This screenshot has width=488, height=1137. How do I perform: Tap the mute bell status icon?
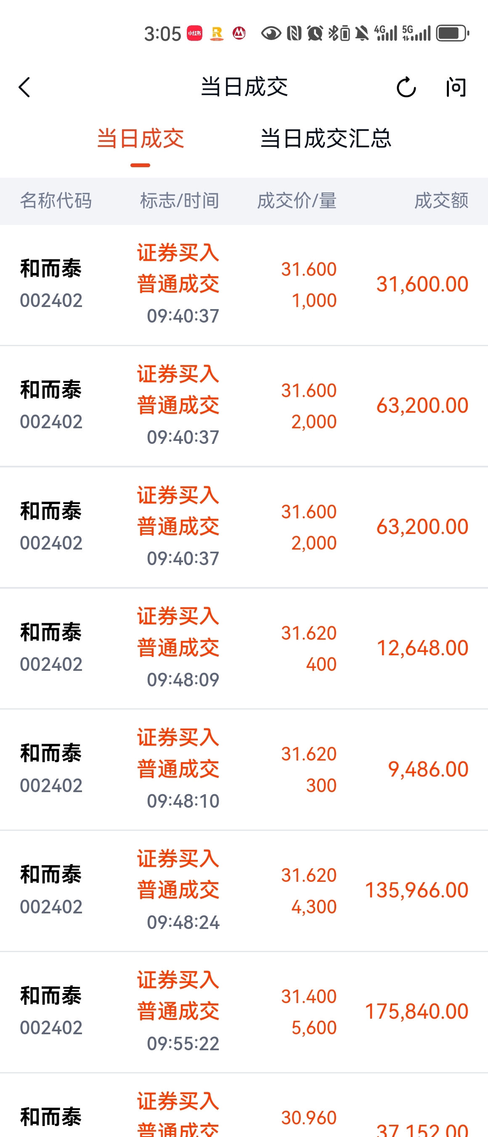tap(362, 33)
